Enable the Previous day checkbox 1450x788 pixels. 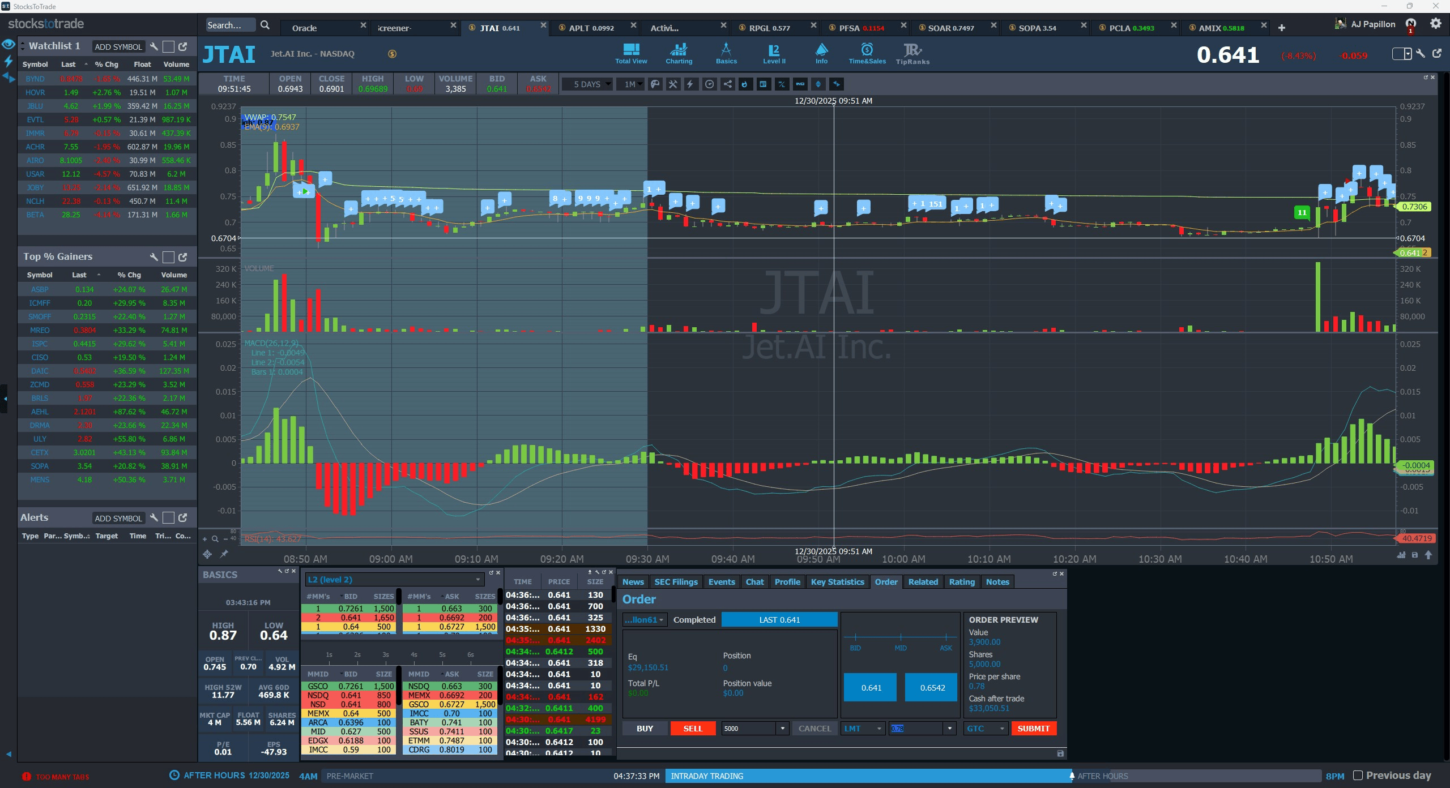coord(1358,776)
